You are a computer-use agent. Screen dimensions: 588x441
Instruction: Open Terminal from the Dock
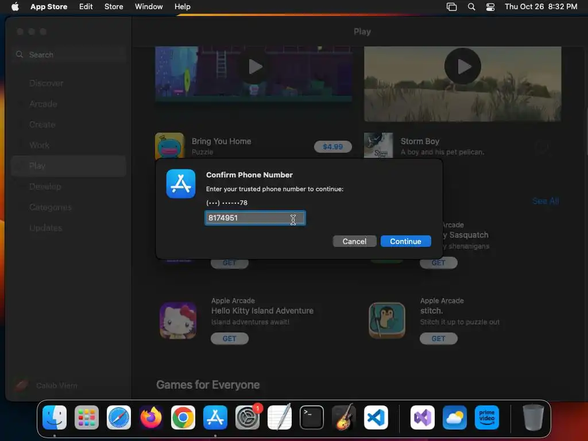pos(312,417)
